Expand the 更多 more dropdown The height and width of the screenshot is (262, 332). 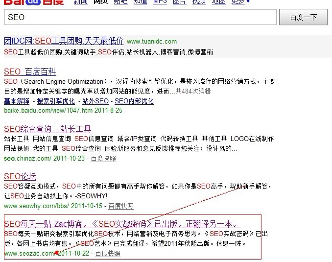(x=240, y=2)
